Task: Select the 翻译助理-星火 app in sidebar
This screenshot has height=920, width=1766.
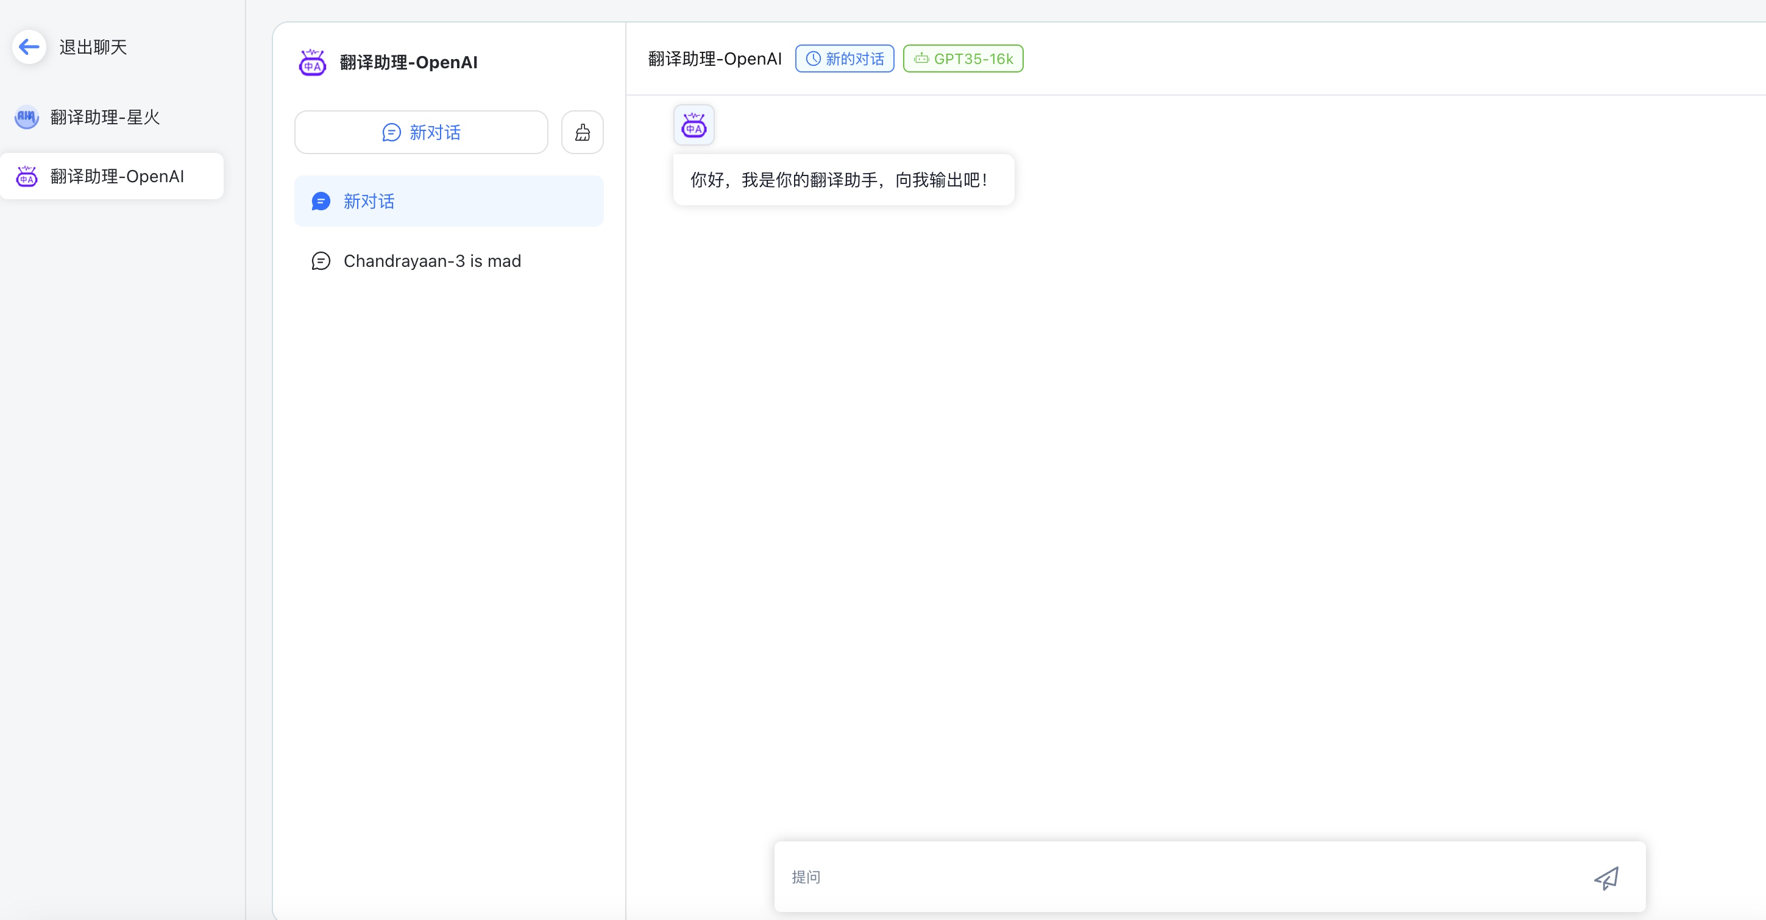Action: (x=112, y=117)
